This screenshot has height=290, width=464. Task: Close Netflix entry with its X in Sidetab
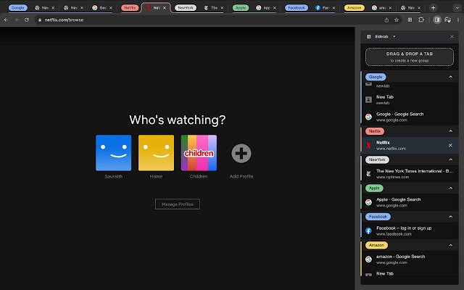(x=450, y=145)
